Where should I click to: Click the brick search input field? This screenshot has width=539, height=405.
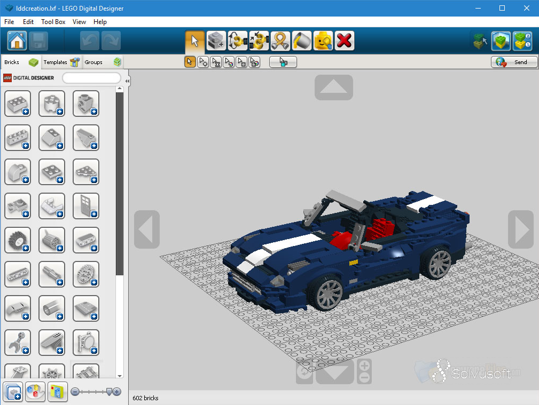pos(91,78)
